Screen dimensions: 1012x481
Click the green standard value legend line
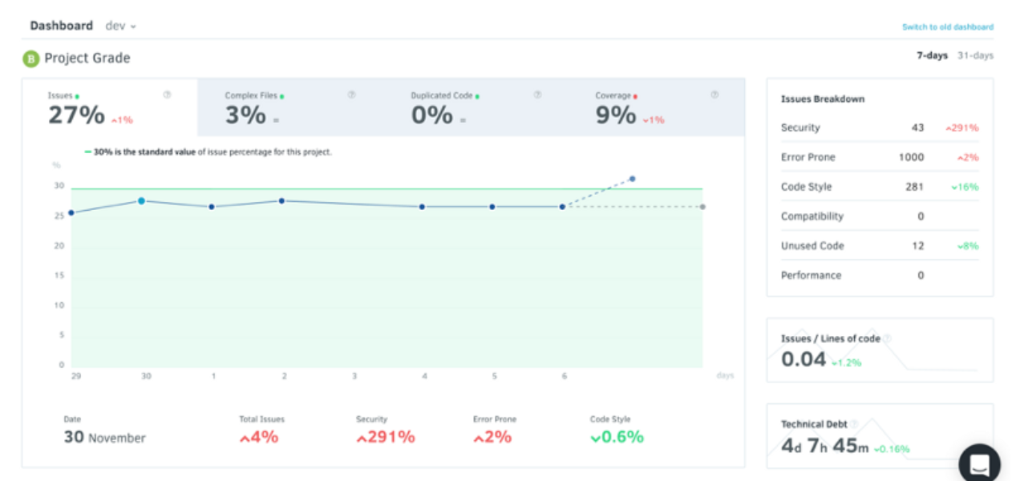tap(88, 152)
